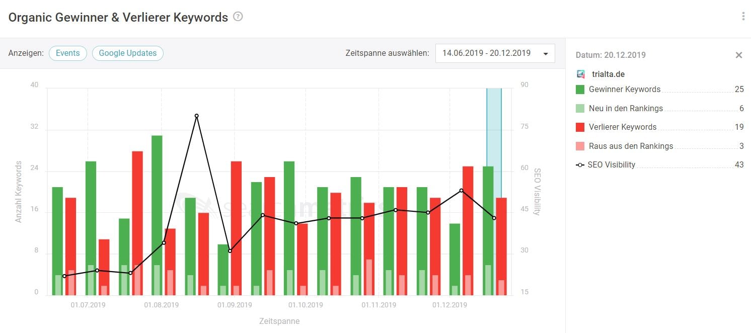Image resolution: width=751 pixels, height=333 pixels.
Task: Click the highlighted green bar for 20.12.2019
Action: (488, 230)
